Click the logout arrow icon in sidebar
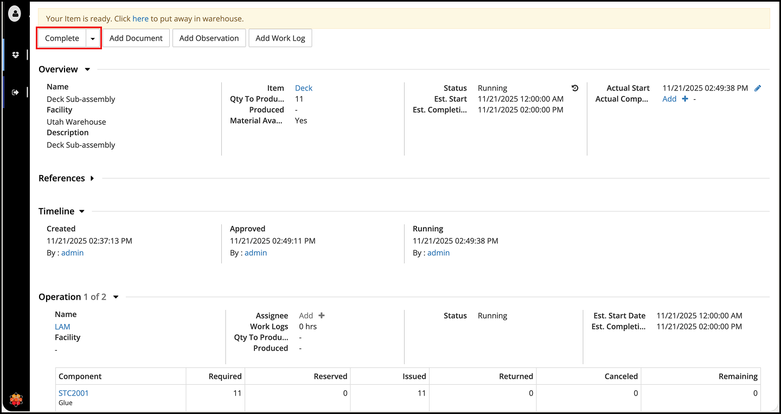This screenshot has width=781, height=414. point(15,92)
